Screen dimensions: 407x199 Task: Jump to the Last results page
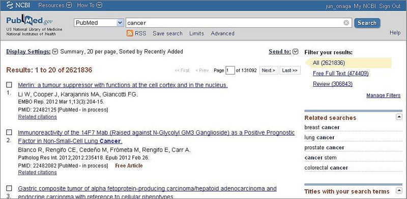290,70
